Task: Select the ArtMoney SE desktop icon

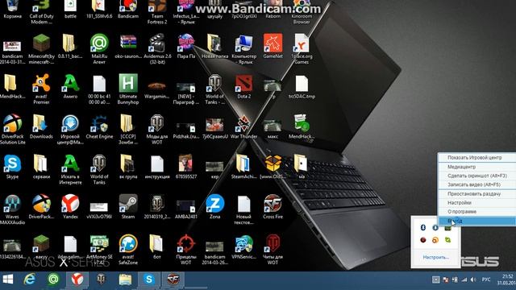Action: coord(99,250)
